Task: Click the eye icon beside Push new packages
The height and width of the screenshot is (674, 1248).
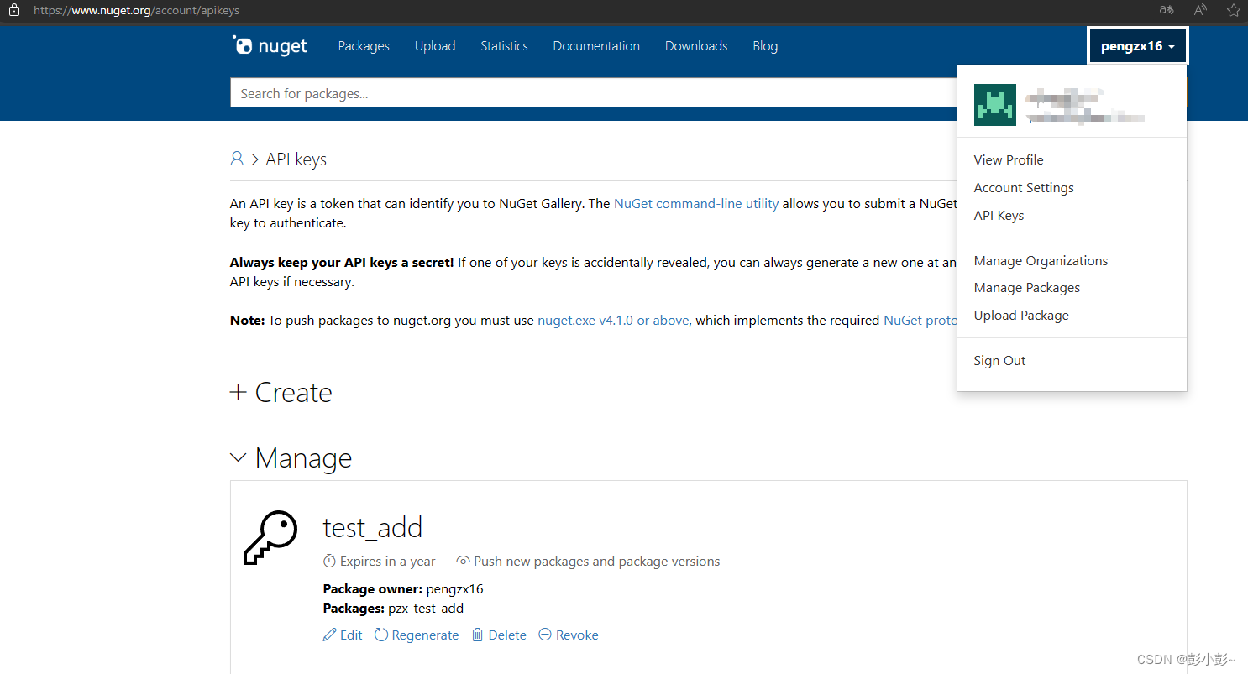Action: 463,561
